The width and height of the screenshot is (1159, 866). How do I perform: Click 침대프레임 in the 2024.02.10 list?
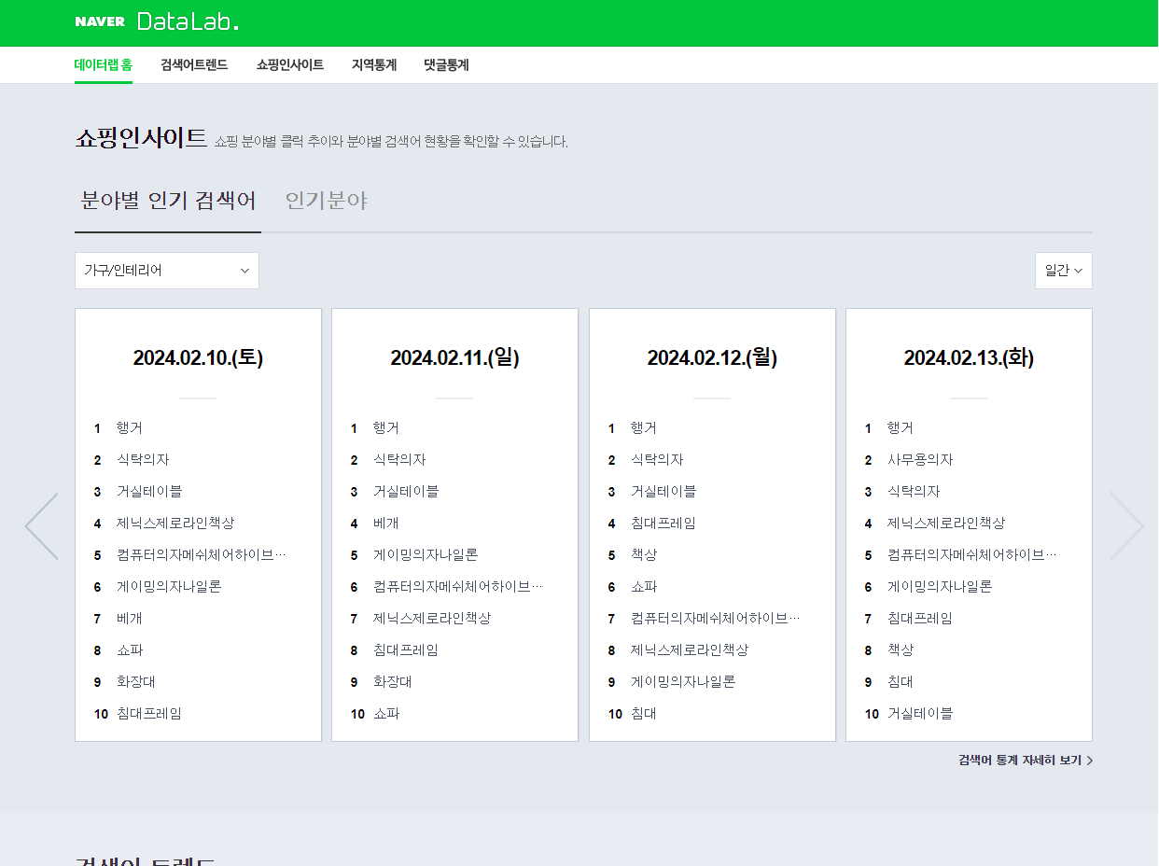tap(149, 714)
